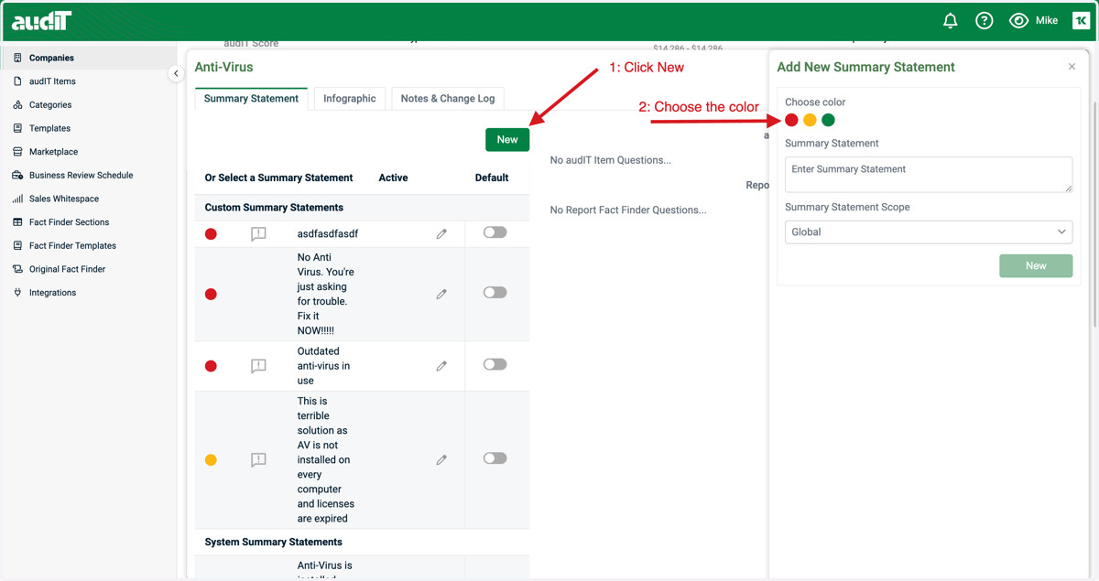This screenshot has height=581, width=1099.
Task: Close the Add New Summary Statement panel
Action: click(x=1072, y=67)
